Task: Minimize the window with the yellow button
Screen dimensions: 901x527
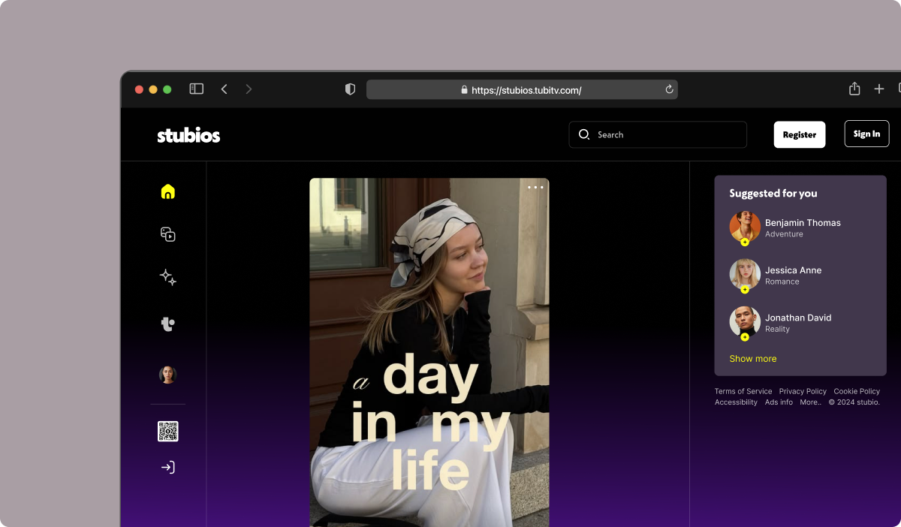Action: click(x=153, y=89)
